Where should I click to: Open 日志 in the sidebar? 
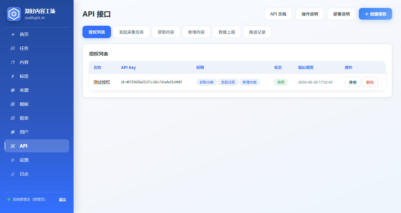[x=37, y=174]
